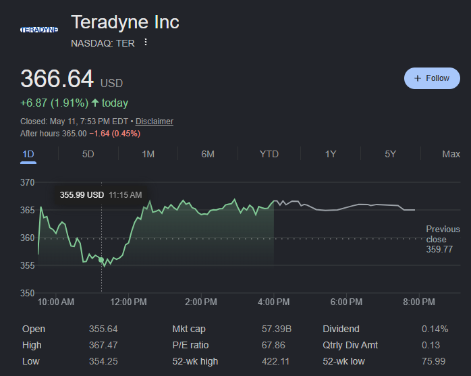471x376 pixels.
Task: Open the three-dot more options menu
Action: coord(146,43)
